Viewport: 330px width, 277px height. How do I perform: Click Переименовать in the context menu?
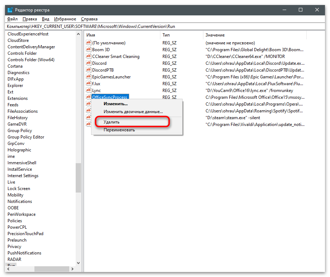(119, 130)
